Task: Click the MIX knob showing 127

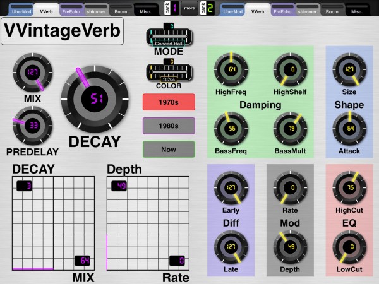Action: [33, 73]
